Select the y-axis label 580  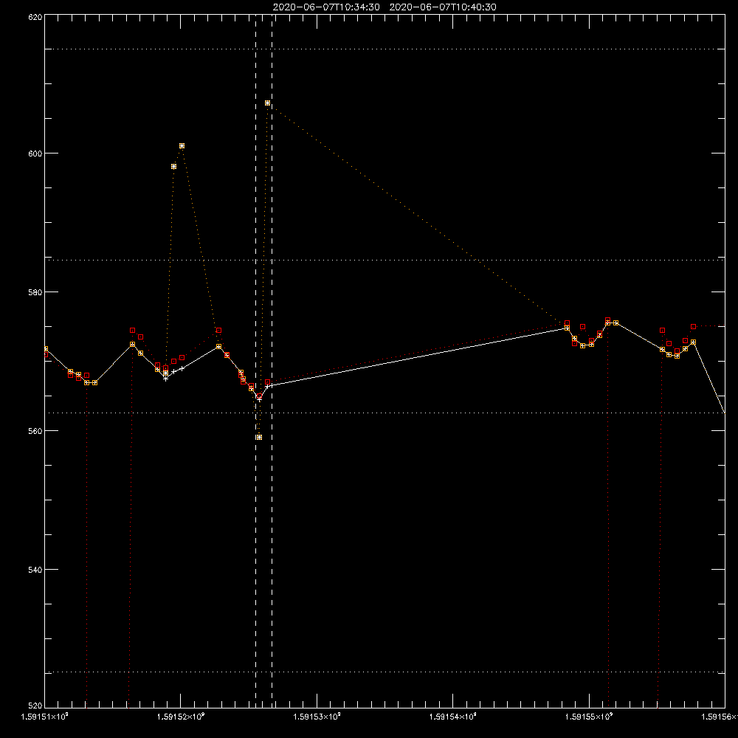pos(35,292)
